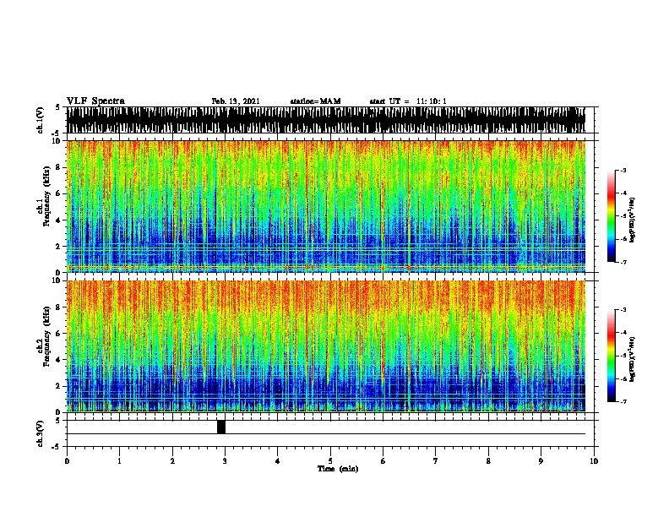The image size is (669, 517).
Task: Click the "VLF Spectra" title text
Action: [95, 101]
